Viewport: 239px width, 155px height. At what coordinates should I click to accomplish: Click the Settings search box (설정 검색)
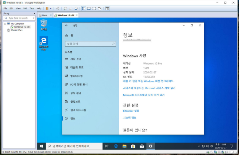(90, 44)
